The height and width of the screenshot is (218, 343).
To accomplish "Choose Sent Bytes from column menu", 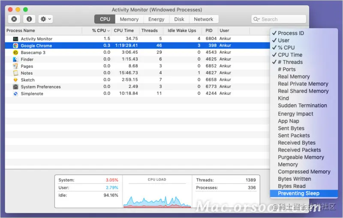I will [304, 128].
